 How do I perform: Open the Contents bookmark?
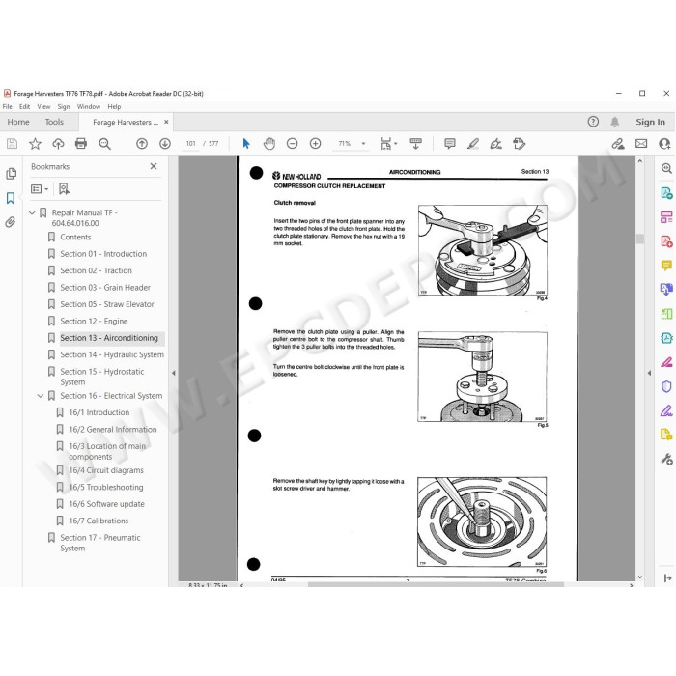[x=75, y=238]
